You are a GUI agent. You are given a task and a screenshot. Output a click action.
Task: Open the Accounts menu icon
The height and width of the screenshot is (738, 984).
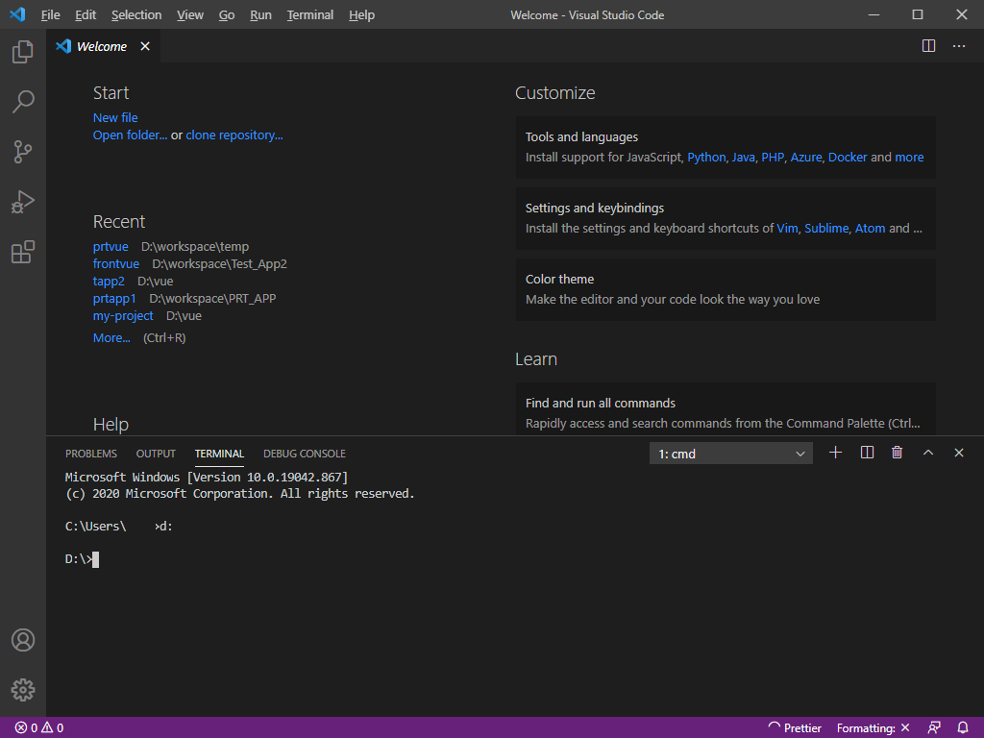tap(23, 639)
